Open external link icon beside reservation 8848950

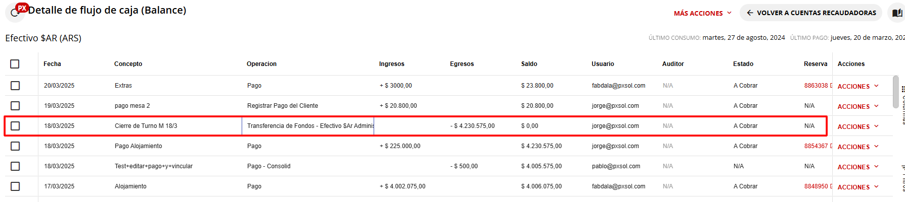coord(831,186)
